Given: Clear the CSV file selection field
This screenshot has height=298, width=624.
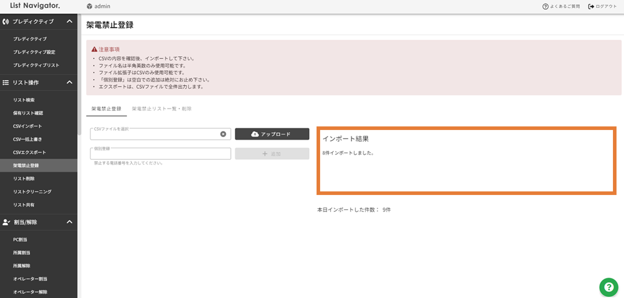Looking at the screenshot, I should 223,134.
